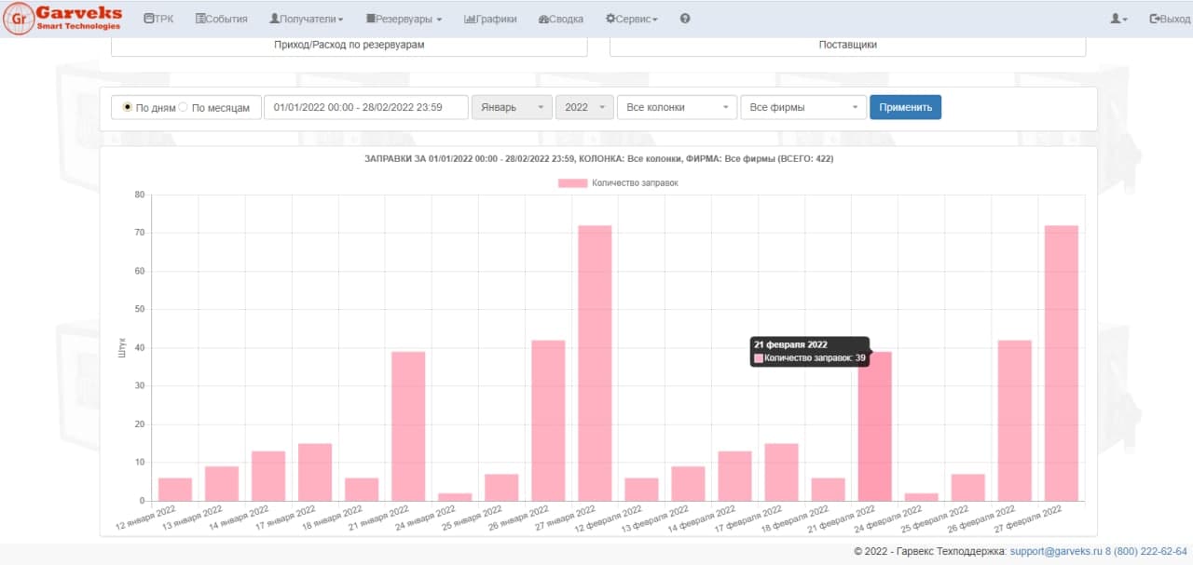Open the Получатели menu
Viewport: 1193px width, 565px height.
[306, 19]
